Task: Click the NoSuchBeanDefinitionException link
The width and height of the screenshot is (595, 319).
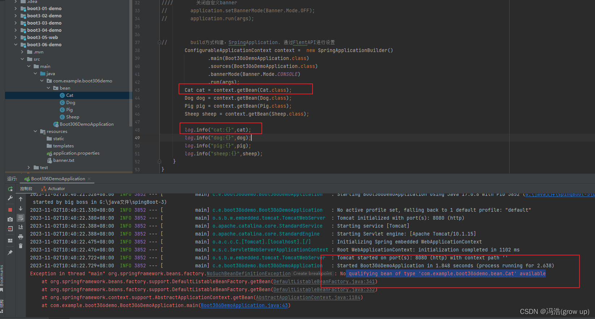Action: coord(248,273)
